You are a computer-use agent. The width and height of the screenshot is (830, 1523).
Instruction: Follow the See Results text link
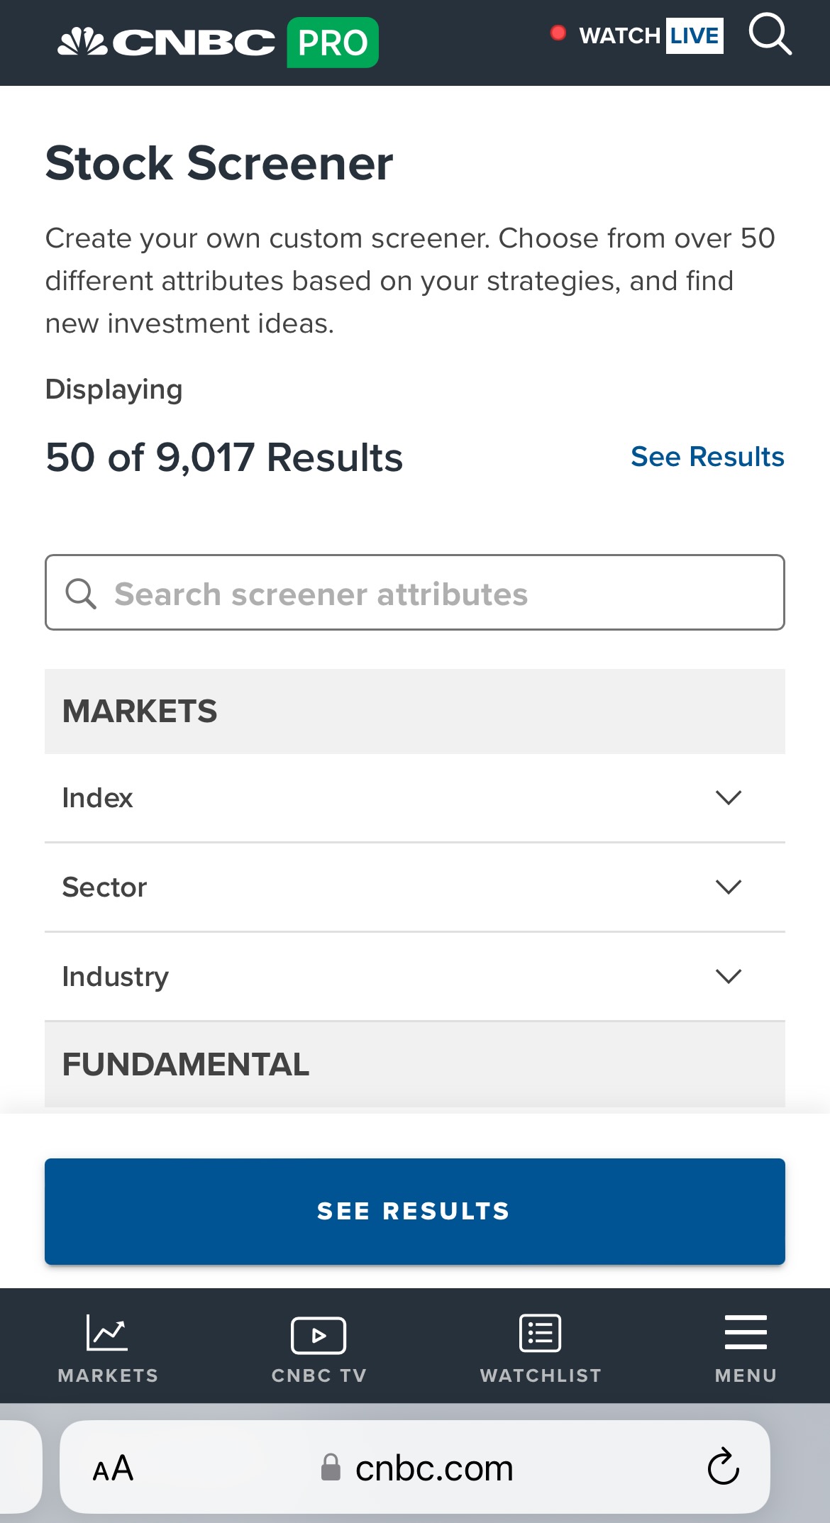pos(707,457)
